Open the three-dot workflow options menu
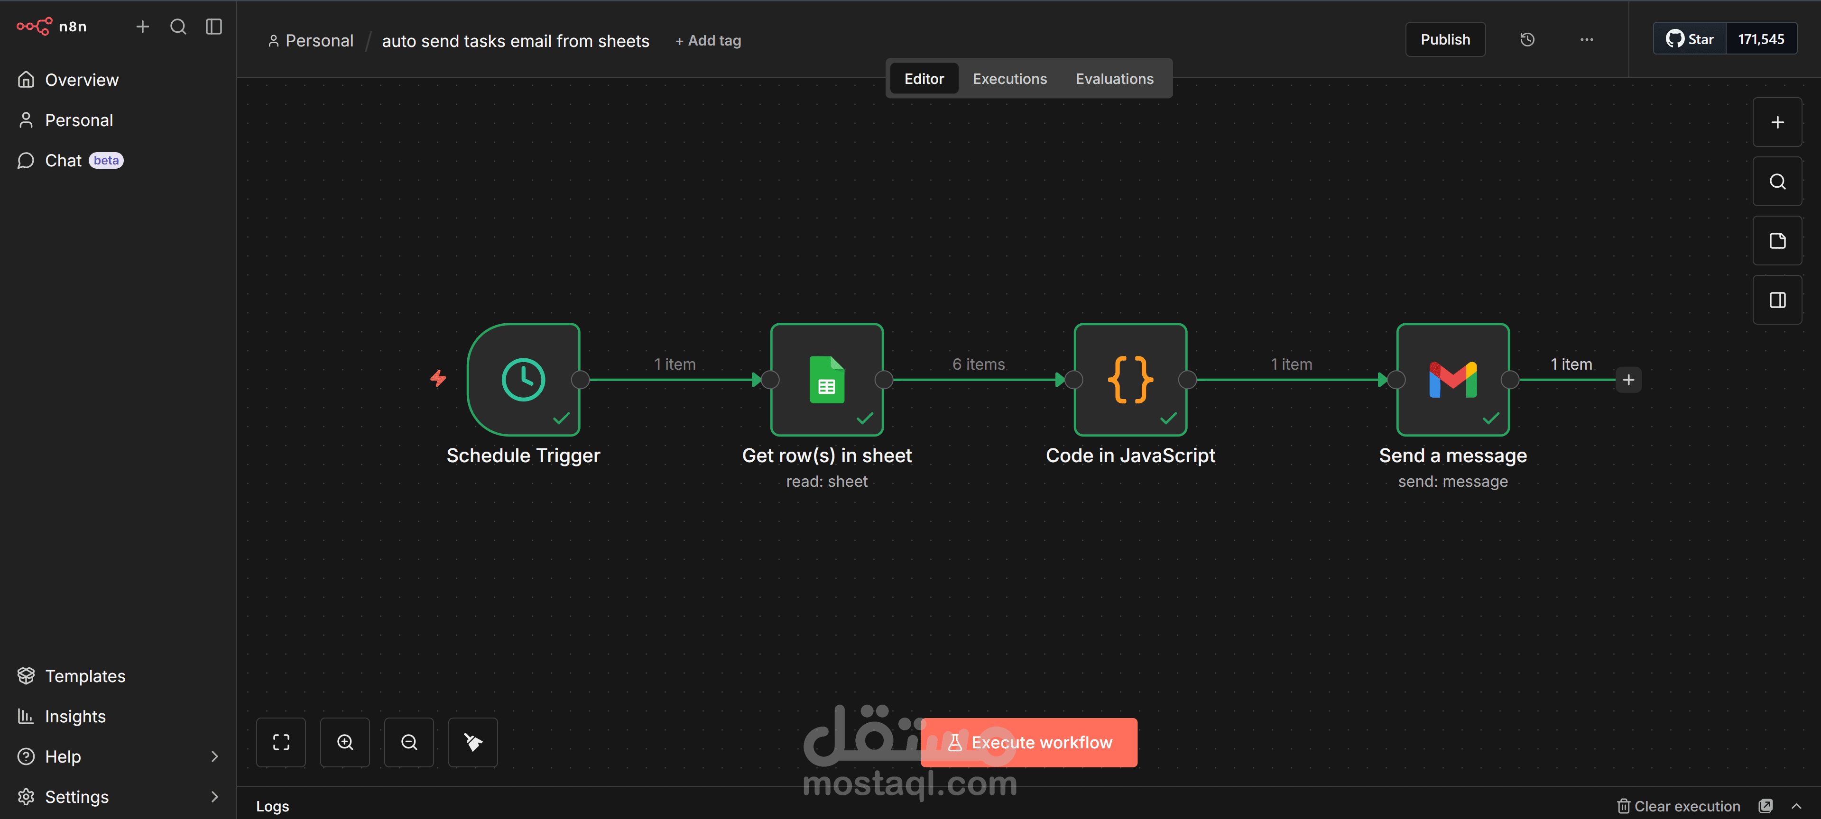This screenshot has width=1821, height=819. pyautogui.click(x=1586, y=39)
